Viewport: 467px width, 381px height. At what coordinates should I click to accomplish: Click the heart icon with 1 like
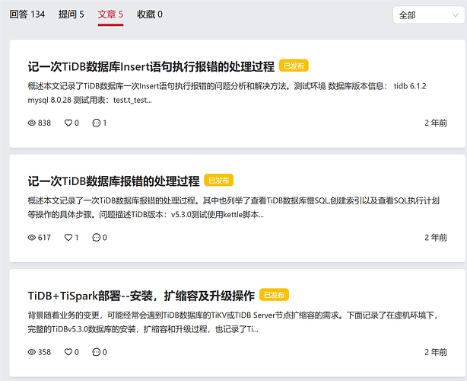68,238
